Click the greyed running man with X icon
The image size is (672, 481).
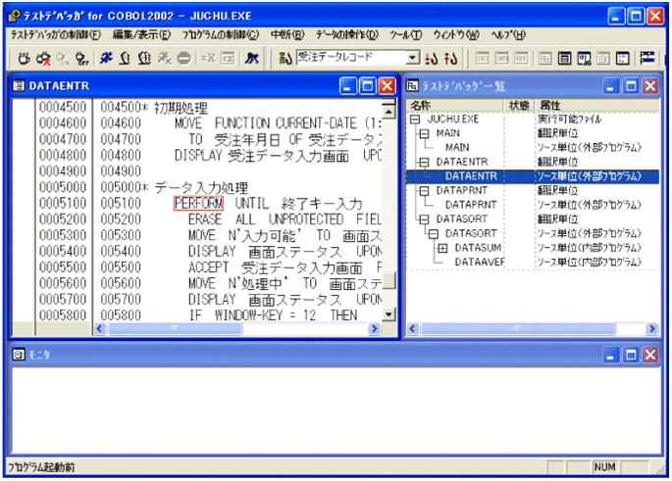[164, 58]
